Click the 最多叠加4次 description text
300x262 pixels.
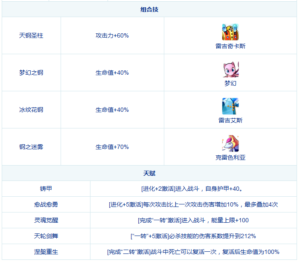click(x=261, y=204)
